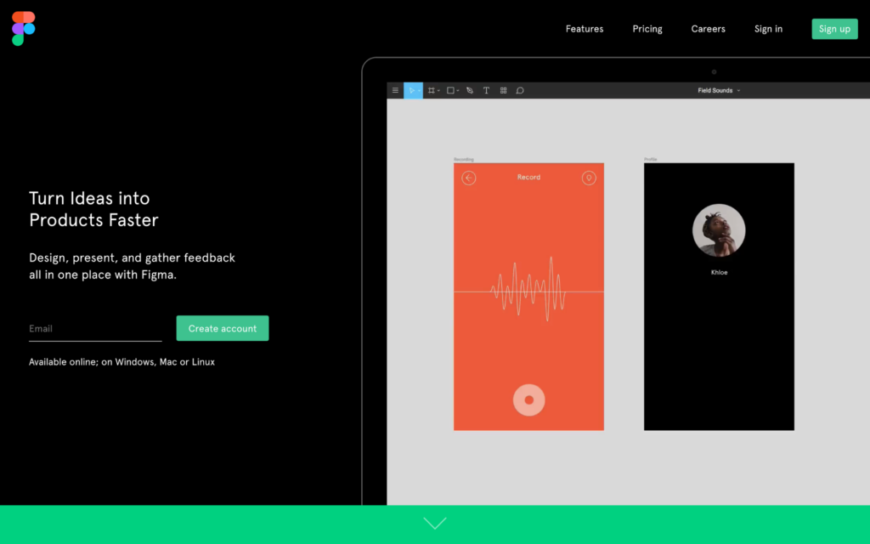Select the Pen tool
Screen dimensions: 870x544
pyautogui.click(x=470, y=90)
